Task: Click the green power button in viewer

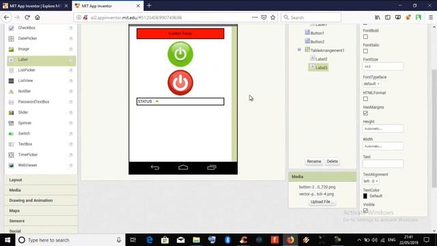Action: point(180,54)
